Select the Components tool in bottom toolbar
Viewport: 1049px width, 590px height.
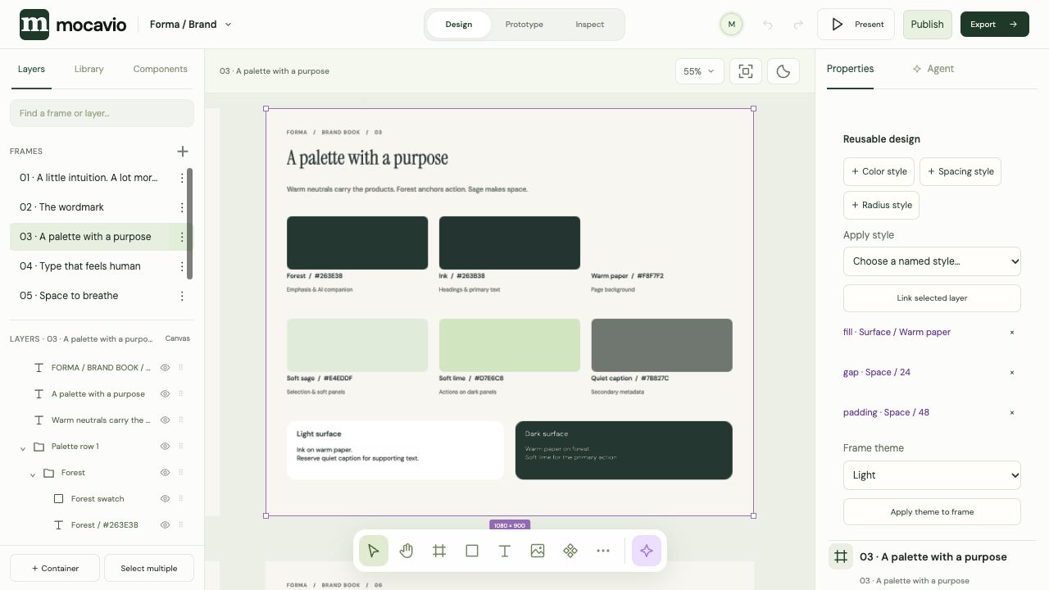pos(570,551)
